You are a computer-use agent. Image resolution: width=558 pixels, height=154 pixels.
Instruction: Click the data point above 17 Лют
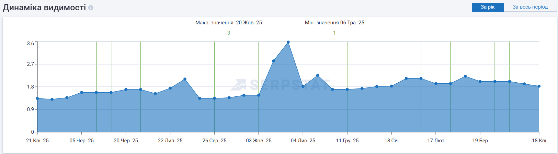[436, 83]
